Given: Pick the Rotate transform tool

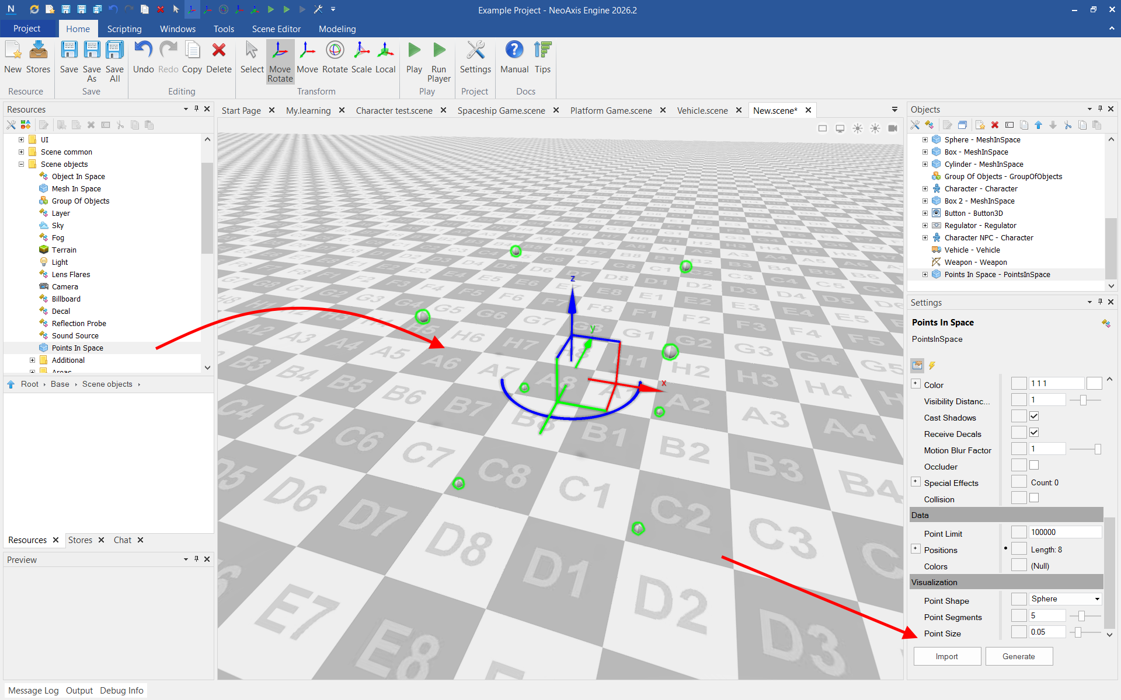Looking at the screenshot, I should pos(335,57).
